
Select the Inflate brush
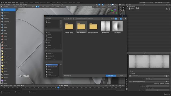pyautogui.click(x=8, y=27)
